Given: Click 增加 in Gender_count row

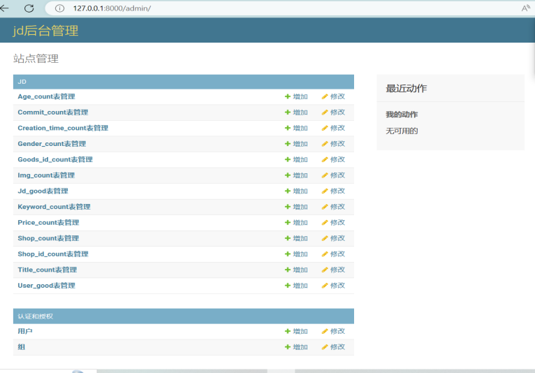Looking at the screenshot, I should point(296,144).
